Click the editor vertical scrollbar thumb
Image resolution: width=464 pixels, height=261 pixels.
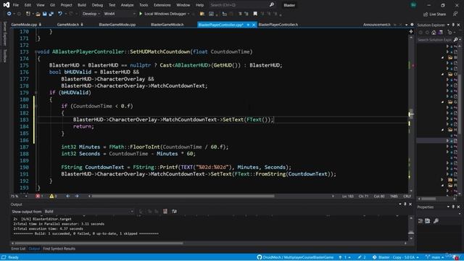coord(411,114)
